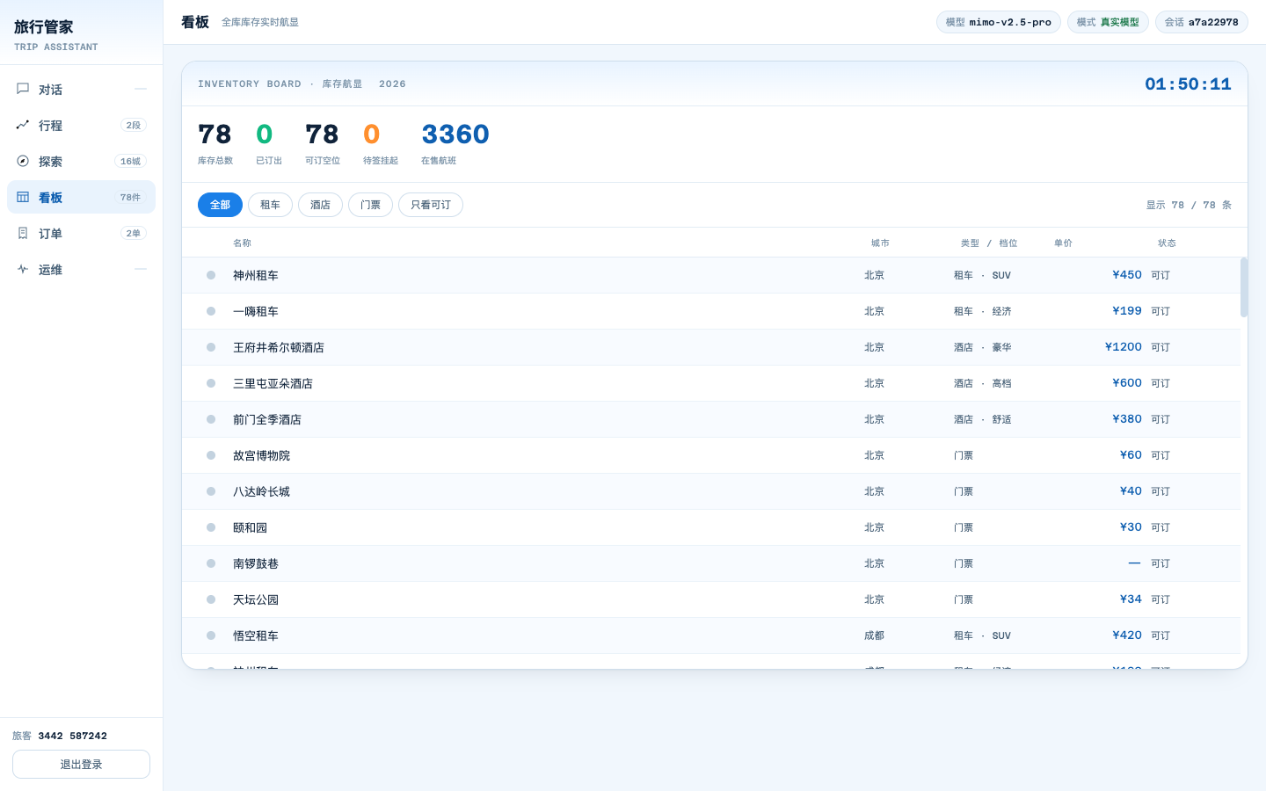Select the 悟空租车 row name

point(256,635)
